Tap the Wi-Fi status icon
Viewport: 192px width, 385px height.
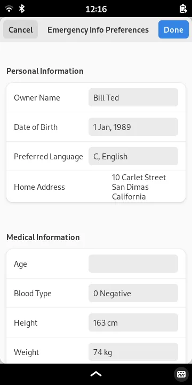(9, 9)
